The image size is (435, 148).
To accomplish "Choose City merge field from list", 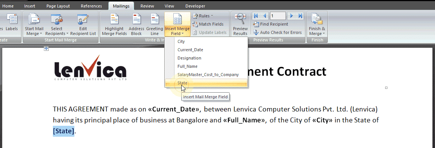I will click(x=206, y=41).
